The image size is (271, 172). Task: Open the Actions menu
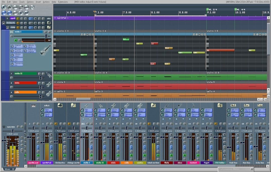[x=46, y=2]
